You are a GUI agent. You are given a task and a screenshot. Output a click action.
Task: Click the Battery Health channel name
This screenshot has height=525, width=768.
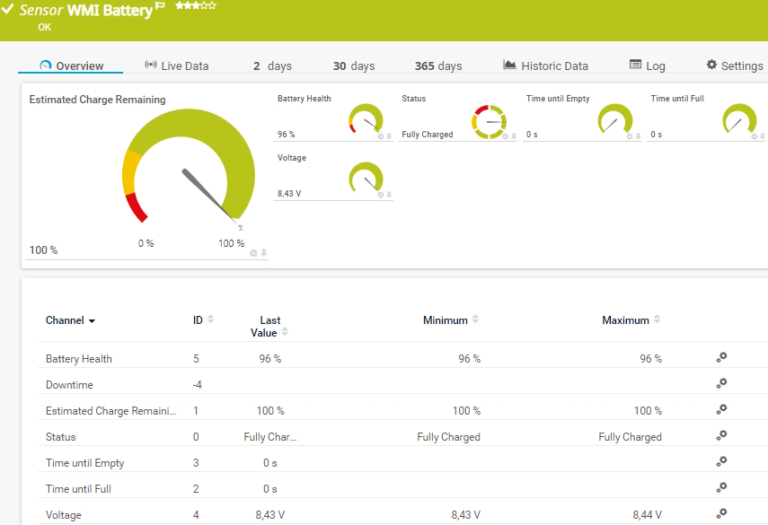coord(79,359)
